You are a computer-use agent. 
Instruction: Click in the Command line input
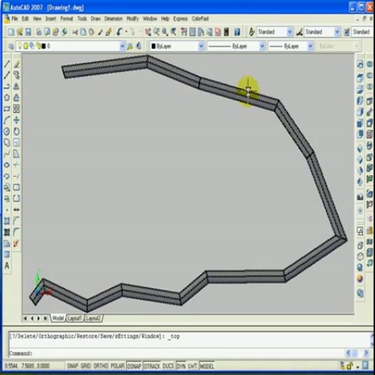[x=177, y=353]
